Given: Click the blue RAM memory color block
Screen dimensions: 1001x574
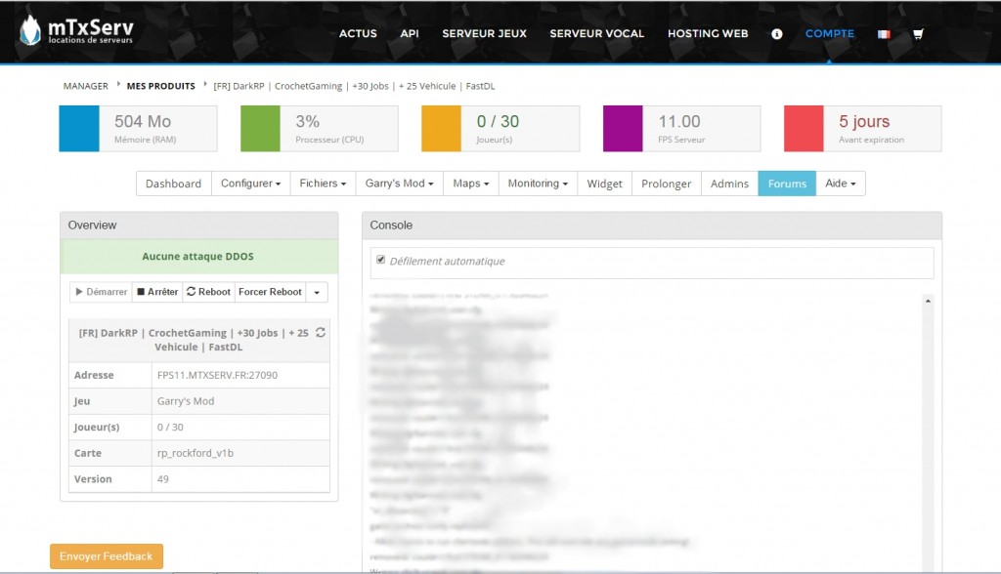Looking at the screenshot, I should (x=79, y=129).
